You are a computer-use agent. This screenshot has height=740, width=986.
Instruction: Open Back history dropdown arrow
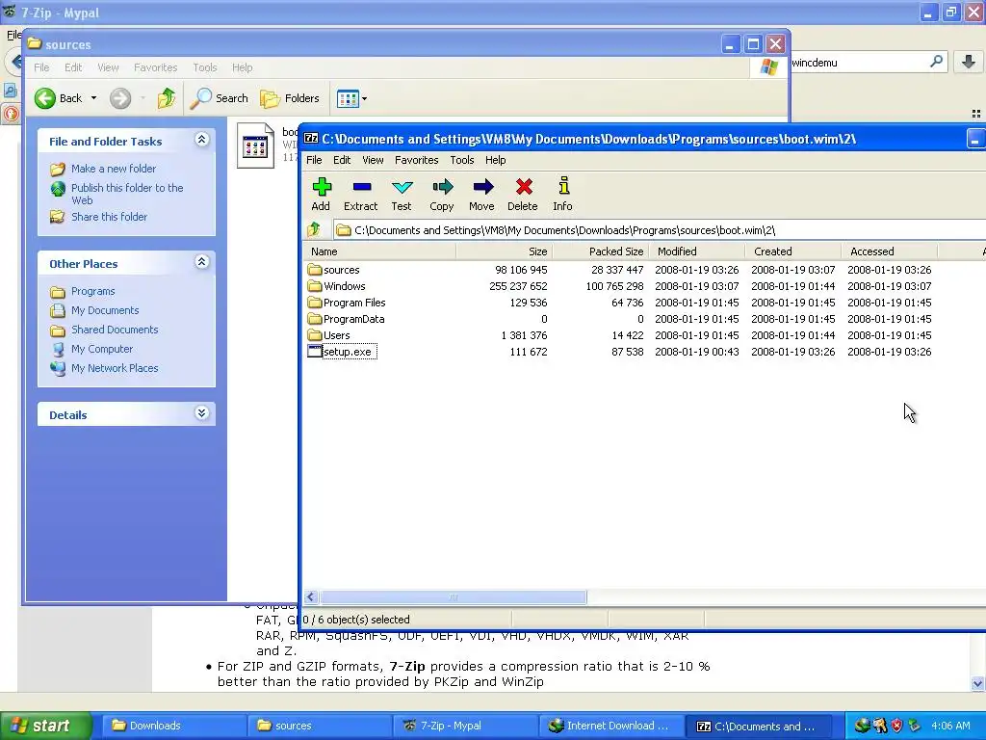point(93,98)
